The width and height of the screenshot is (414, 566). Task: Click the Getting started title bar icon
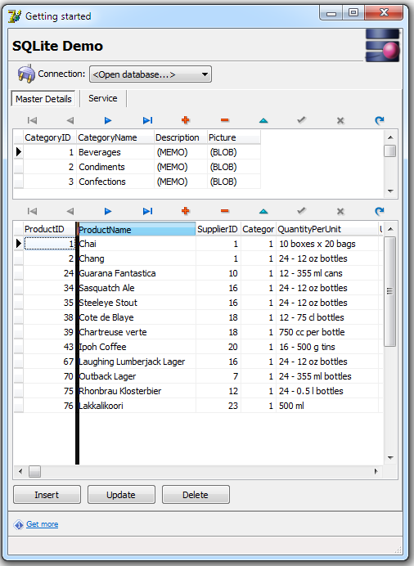point(15,16)
